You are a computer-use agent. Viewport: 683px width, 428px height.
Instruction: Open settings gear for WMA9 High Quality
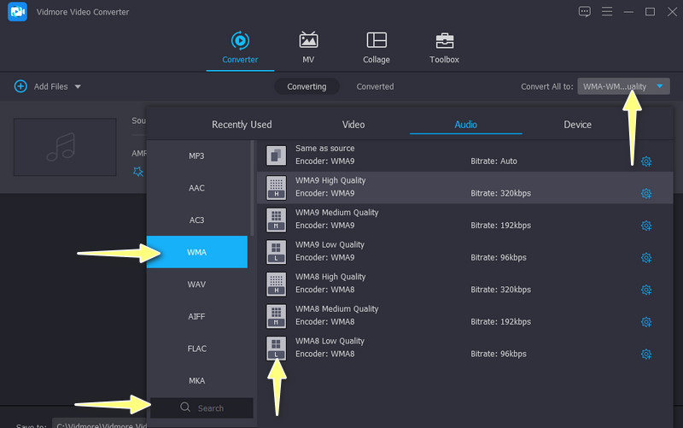point(646,193)
